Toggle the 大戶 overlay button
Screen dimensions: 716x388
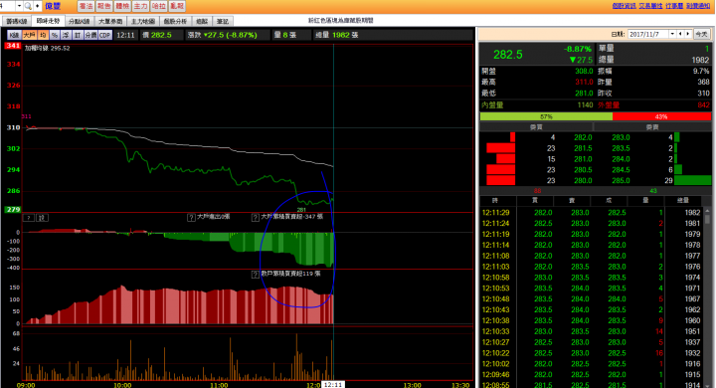point(29,35)
